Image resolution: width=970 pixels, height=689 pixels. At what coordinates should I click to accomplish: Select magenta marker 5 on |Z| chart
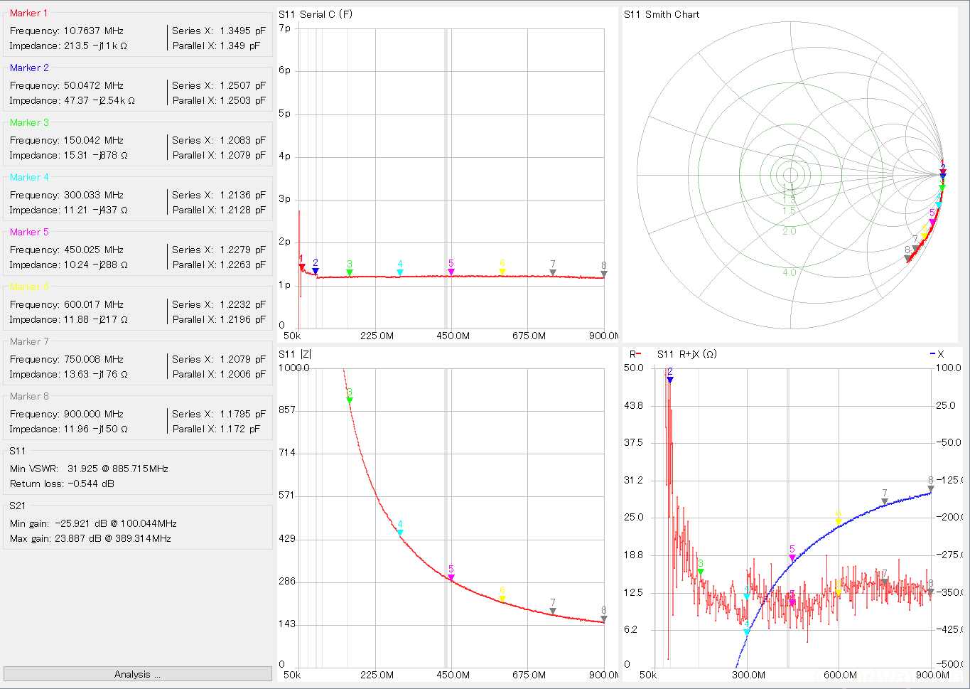click(x=451, y=577)
